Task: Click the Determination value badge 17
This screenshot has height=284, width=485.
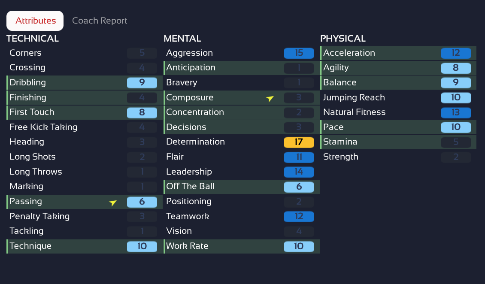Action: (x=299, y=142)
